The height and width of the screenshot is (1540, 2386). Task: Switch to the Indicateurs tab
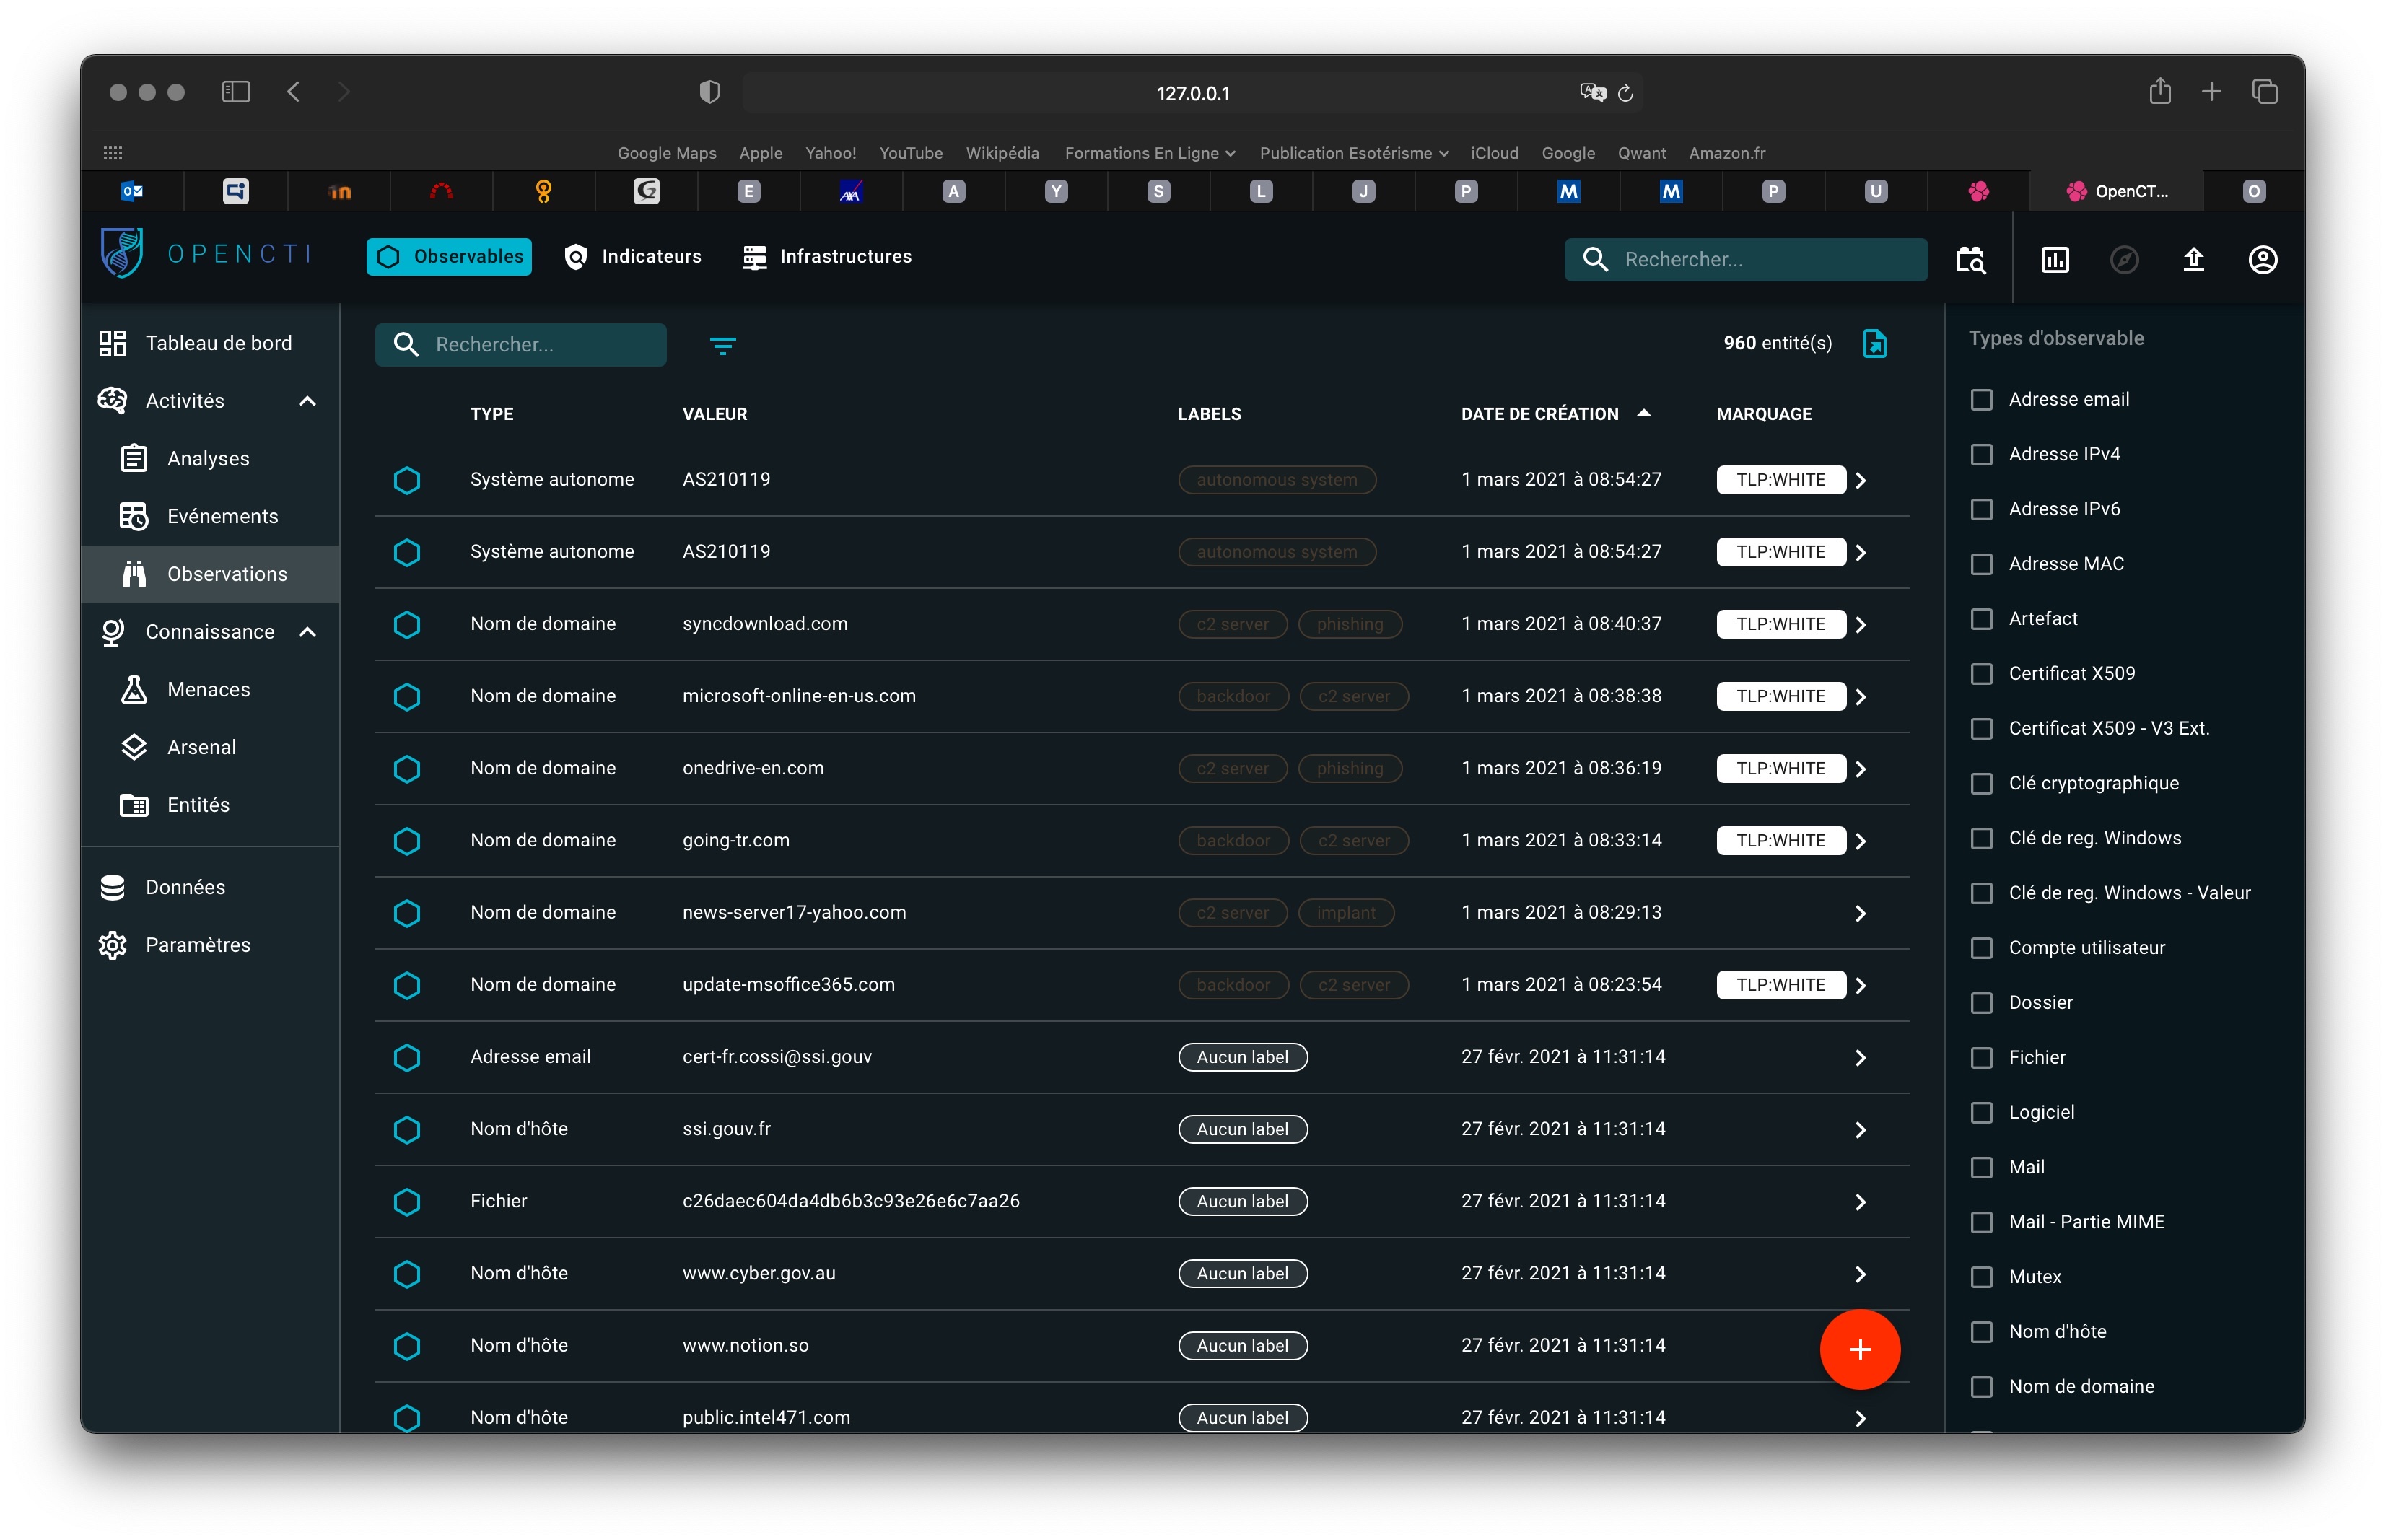coord(632,256)
